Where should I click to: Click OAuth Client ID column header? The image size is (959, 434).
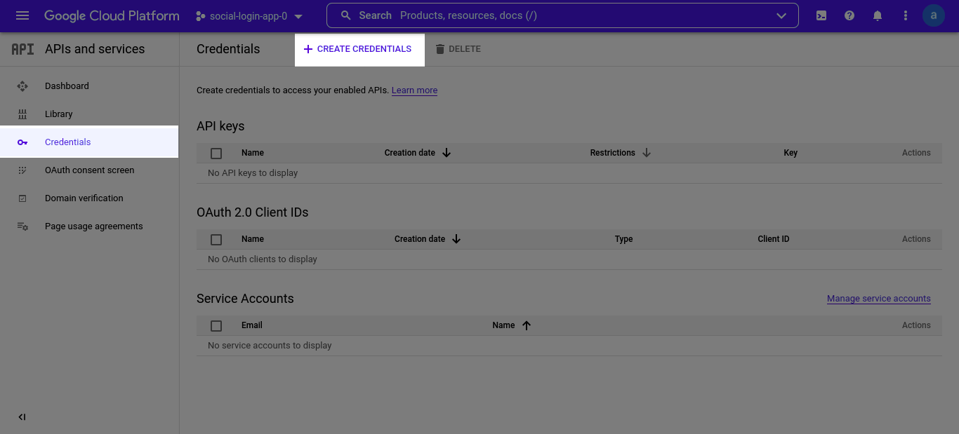(774, 239)
